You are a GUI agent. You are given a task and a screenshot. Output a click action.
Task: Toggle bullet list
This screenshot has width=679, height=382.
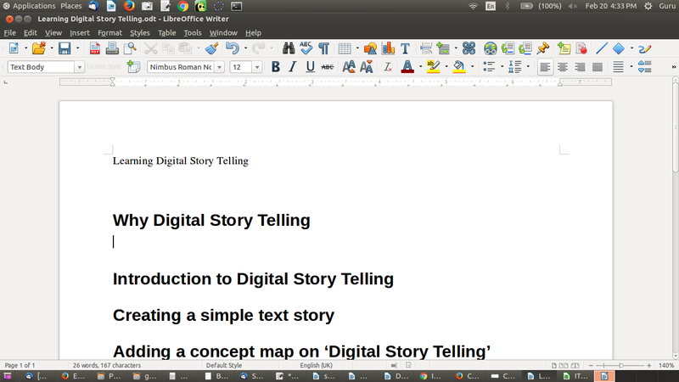coord(489,67)
